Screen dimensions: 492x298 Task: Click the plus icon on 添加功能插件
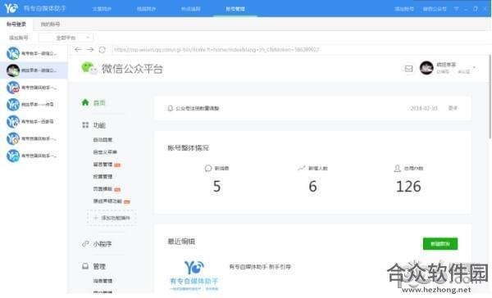click(x=96, y=218)
